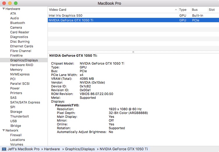The width and height of the screenshot is (219, 152).
Task: Click the green zoom window button
Action: 16,3
